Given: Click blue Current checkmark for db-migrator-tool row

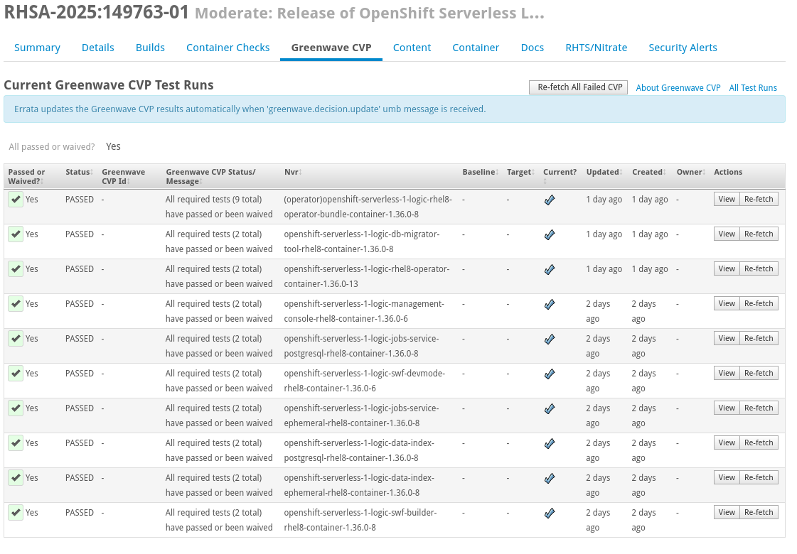Looking at the screenshot, I should (549, 234).
